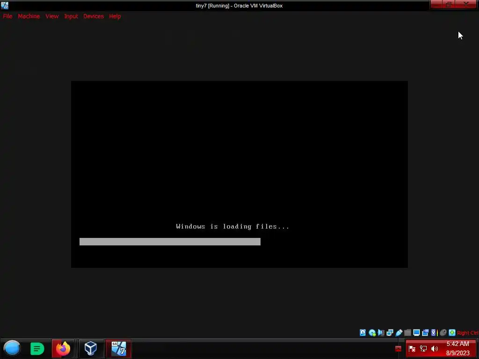Open the volume speaker tray icon
Viewport: 479px width, 359px height.
pos(434,349)
